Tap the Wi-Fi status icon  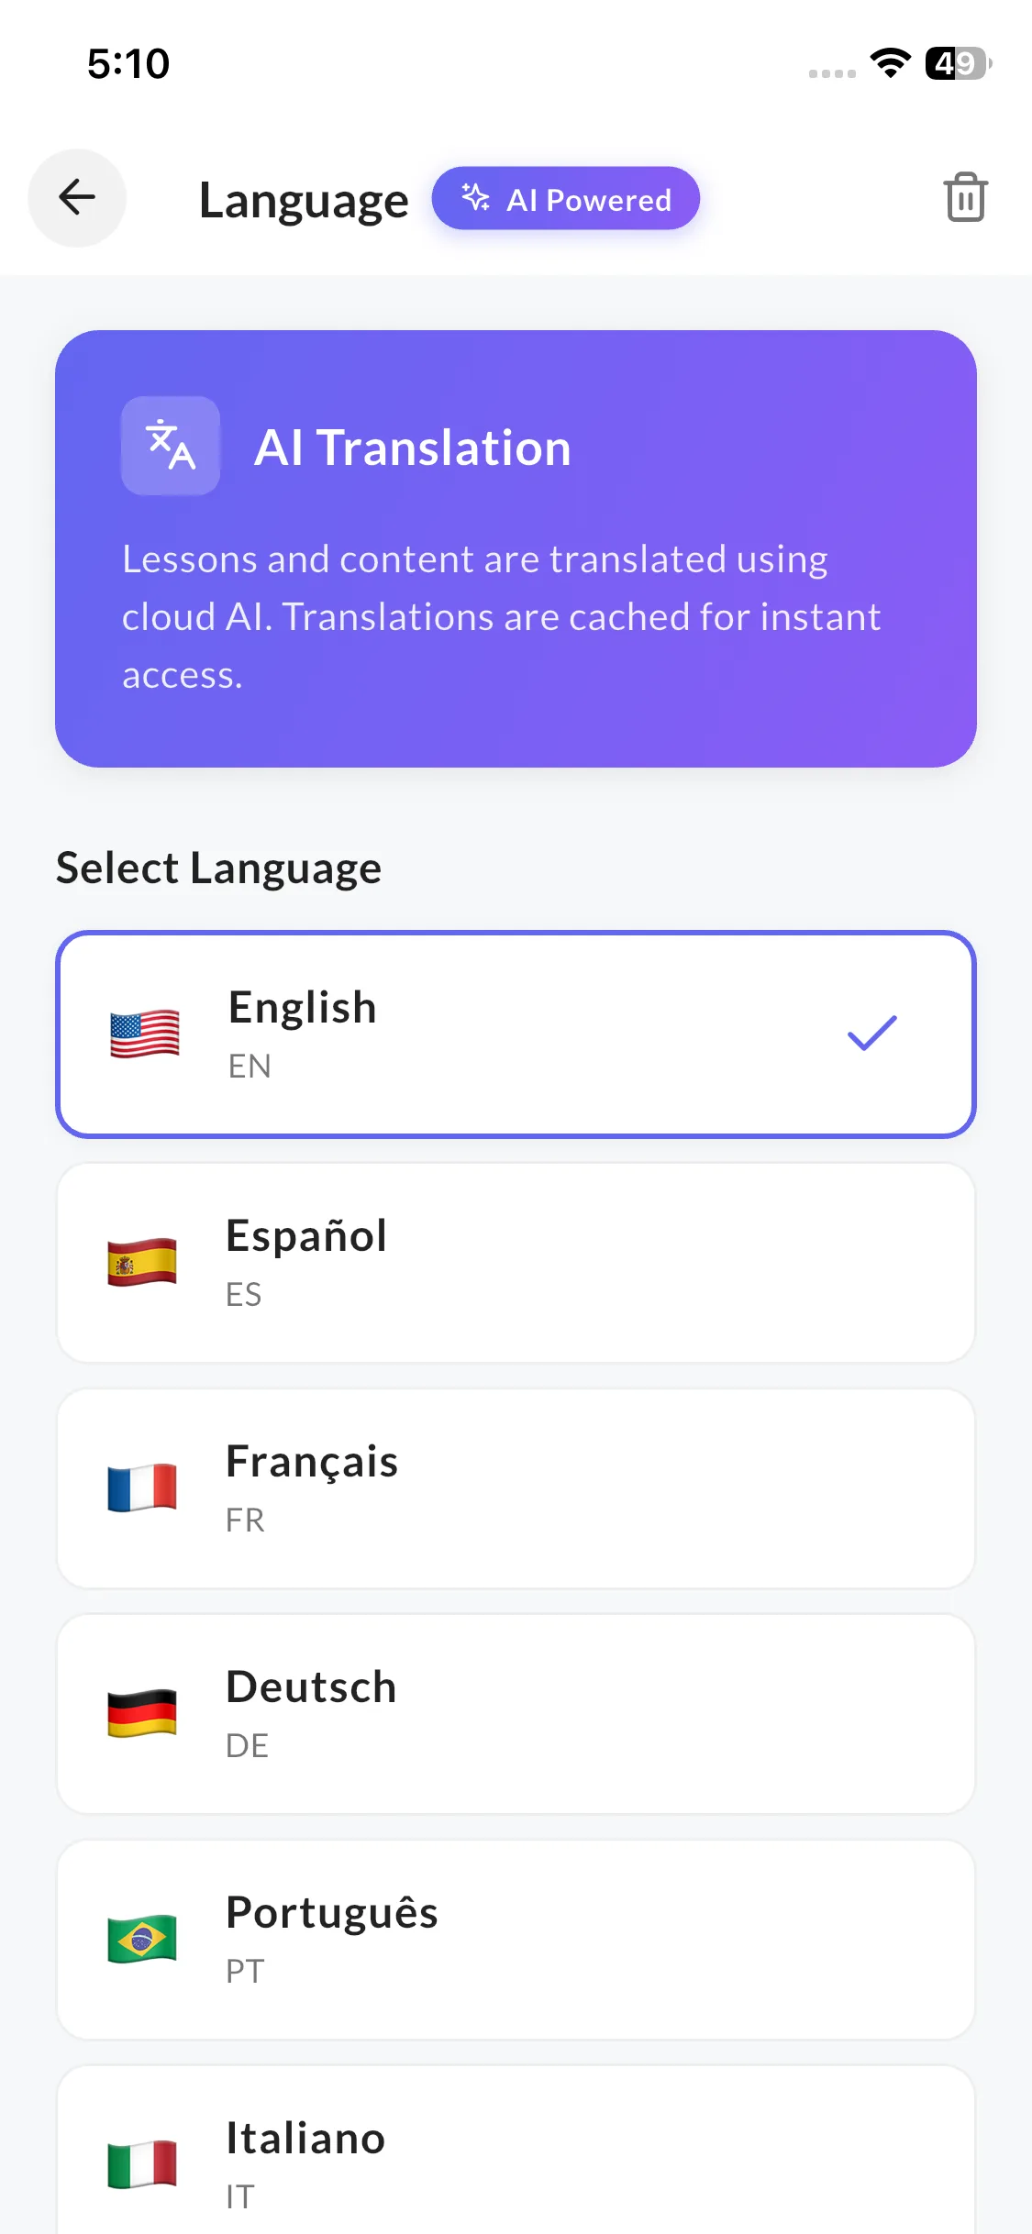890,63
